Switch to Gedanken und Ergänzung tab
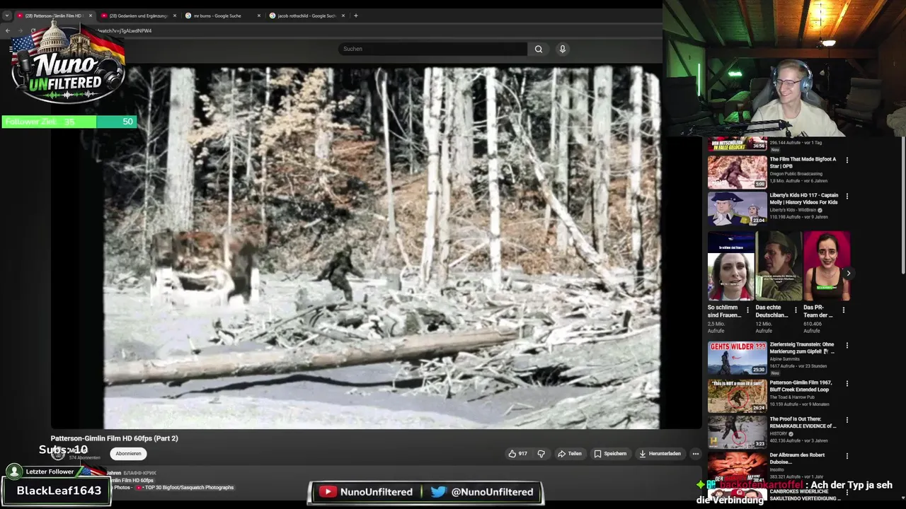The width and height of the screenshot is (906, 509). tap(137, 16)
